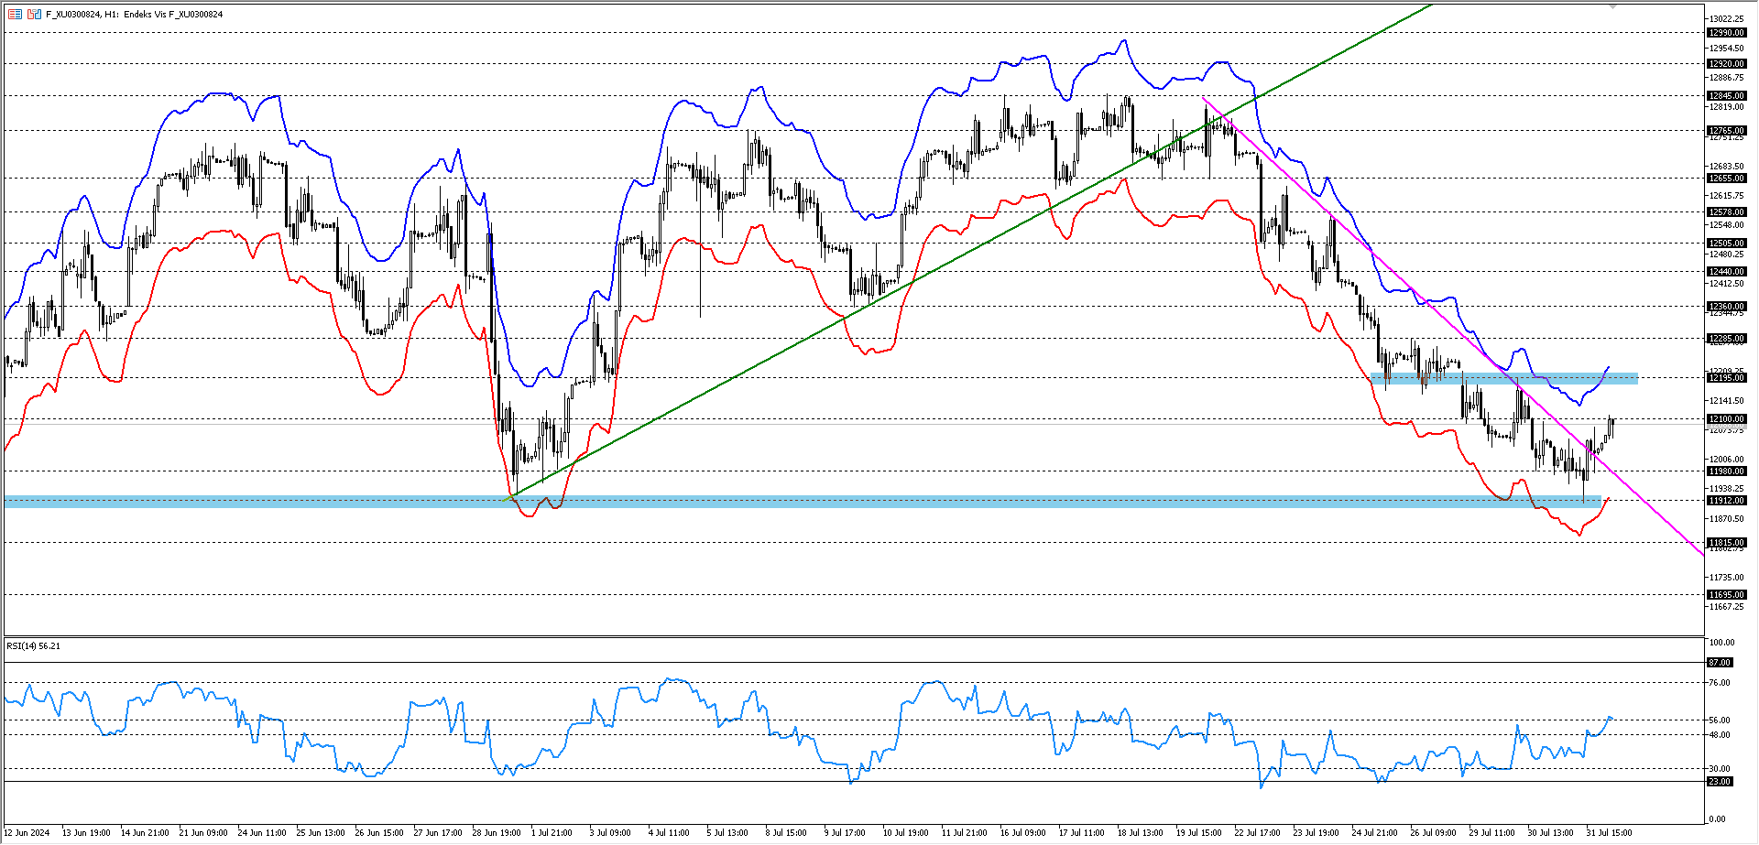Select the 12655.00 horizontal level label
This screenshot has height=845, width=1759.
pos(1726,179)
